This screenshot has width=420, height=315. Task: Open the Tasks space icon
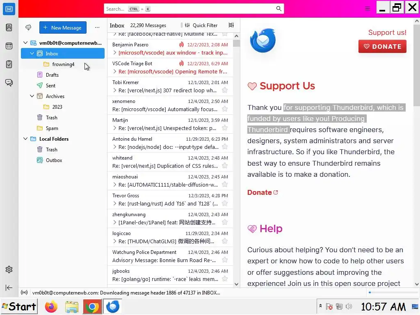(9, 64)
